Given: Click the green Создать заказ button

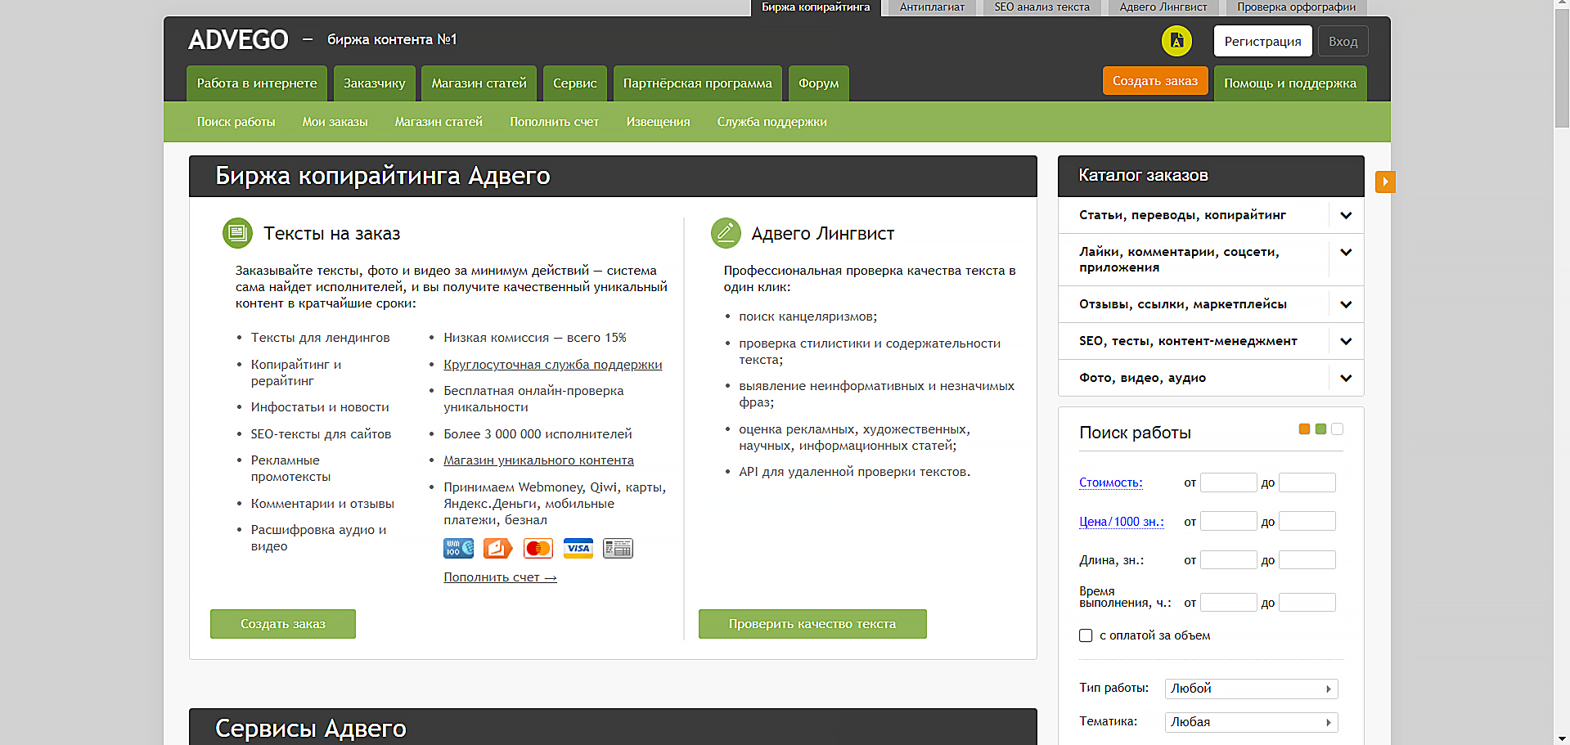Looking at the screenshot, I should pyautogui.click(x=283, y=624).
